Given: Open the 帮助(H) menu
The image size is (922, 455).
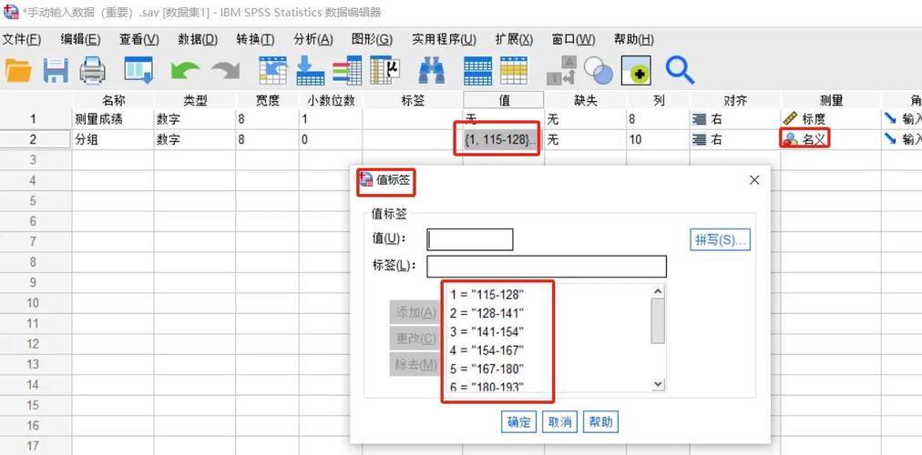Looking at the screenshot, I should pos(634,39).
